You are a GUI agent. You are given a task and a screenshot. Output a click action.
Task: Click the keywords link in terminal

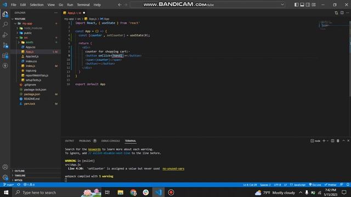click(94, 149)
